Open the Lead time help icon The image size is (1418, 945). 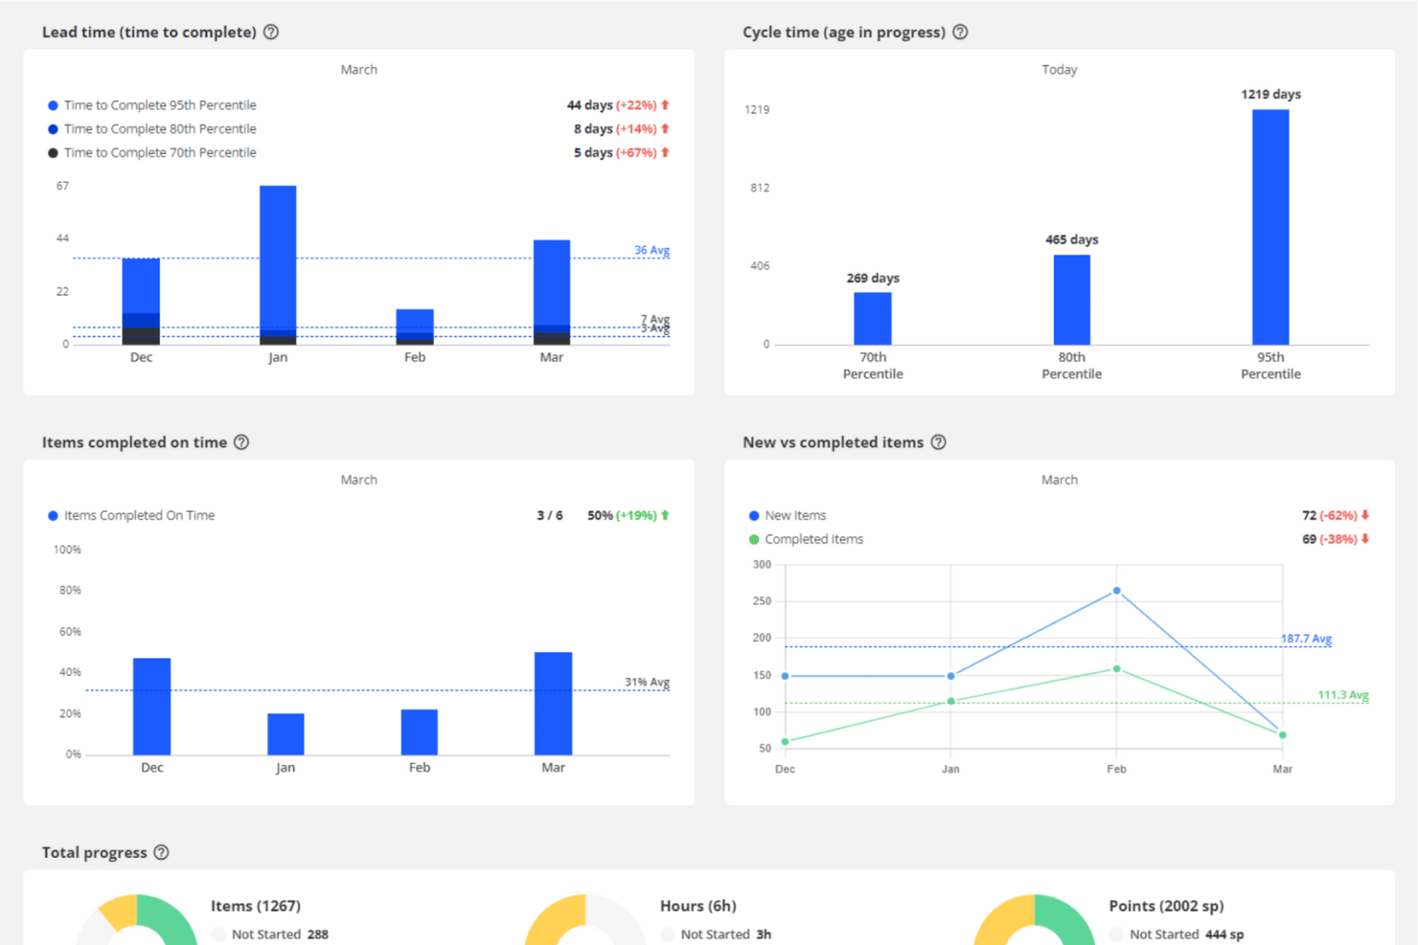point(271,33)
